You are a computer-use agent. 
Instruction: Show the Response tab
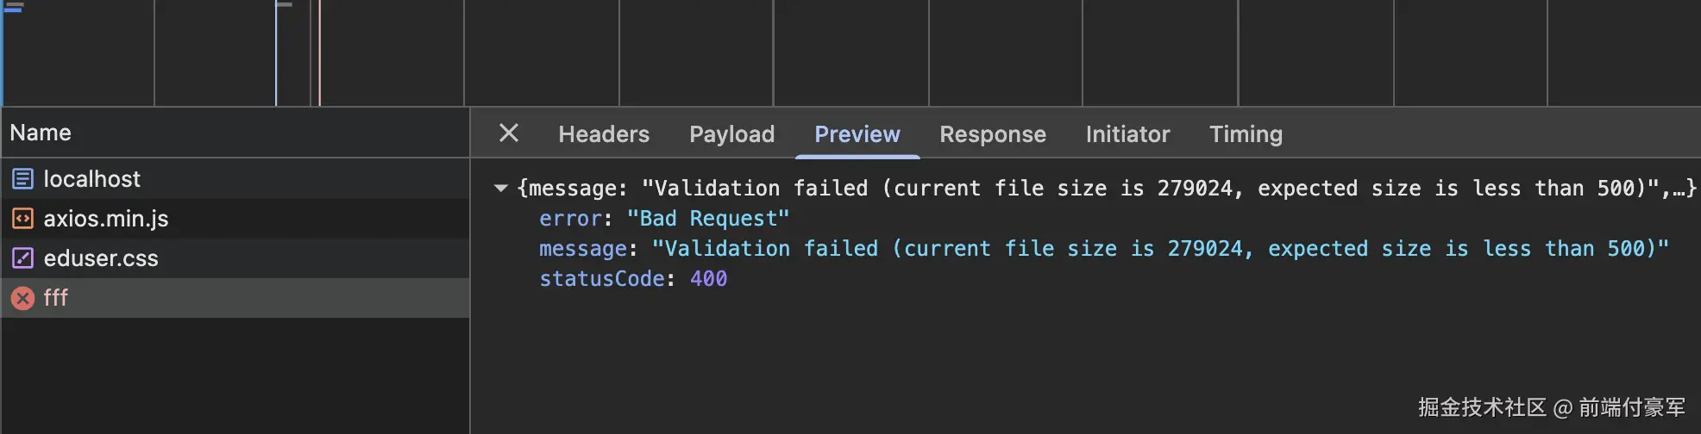point(992,134)
